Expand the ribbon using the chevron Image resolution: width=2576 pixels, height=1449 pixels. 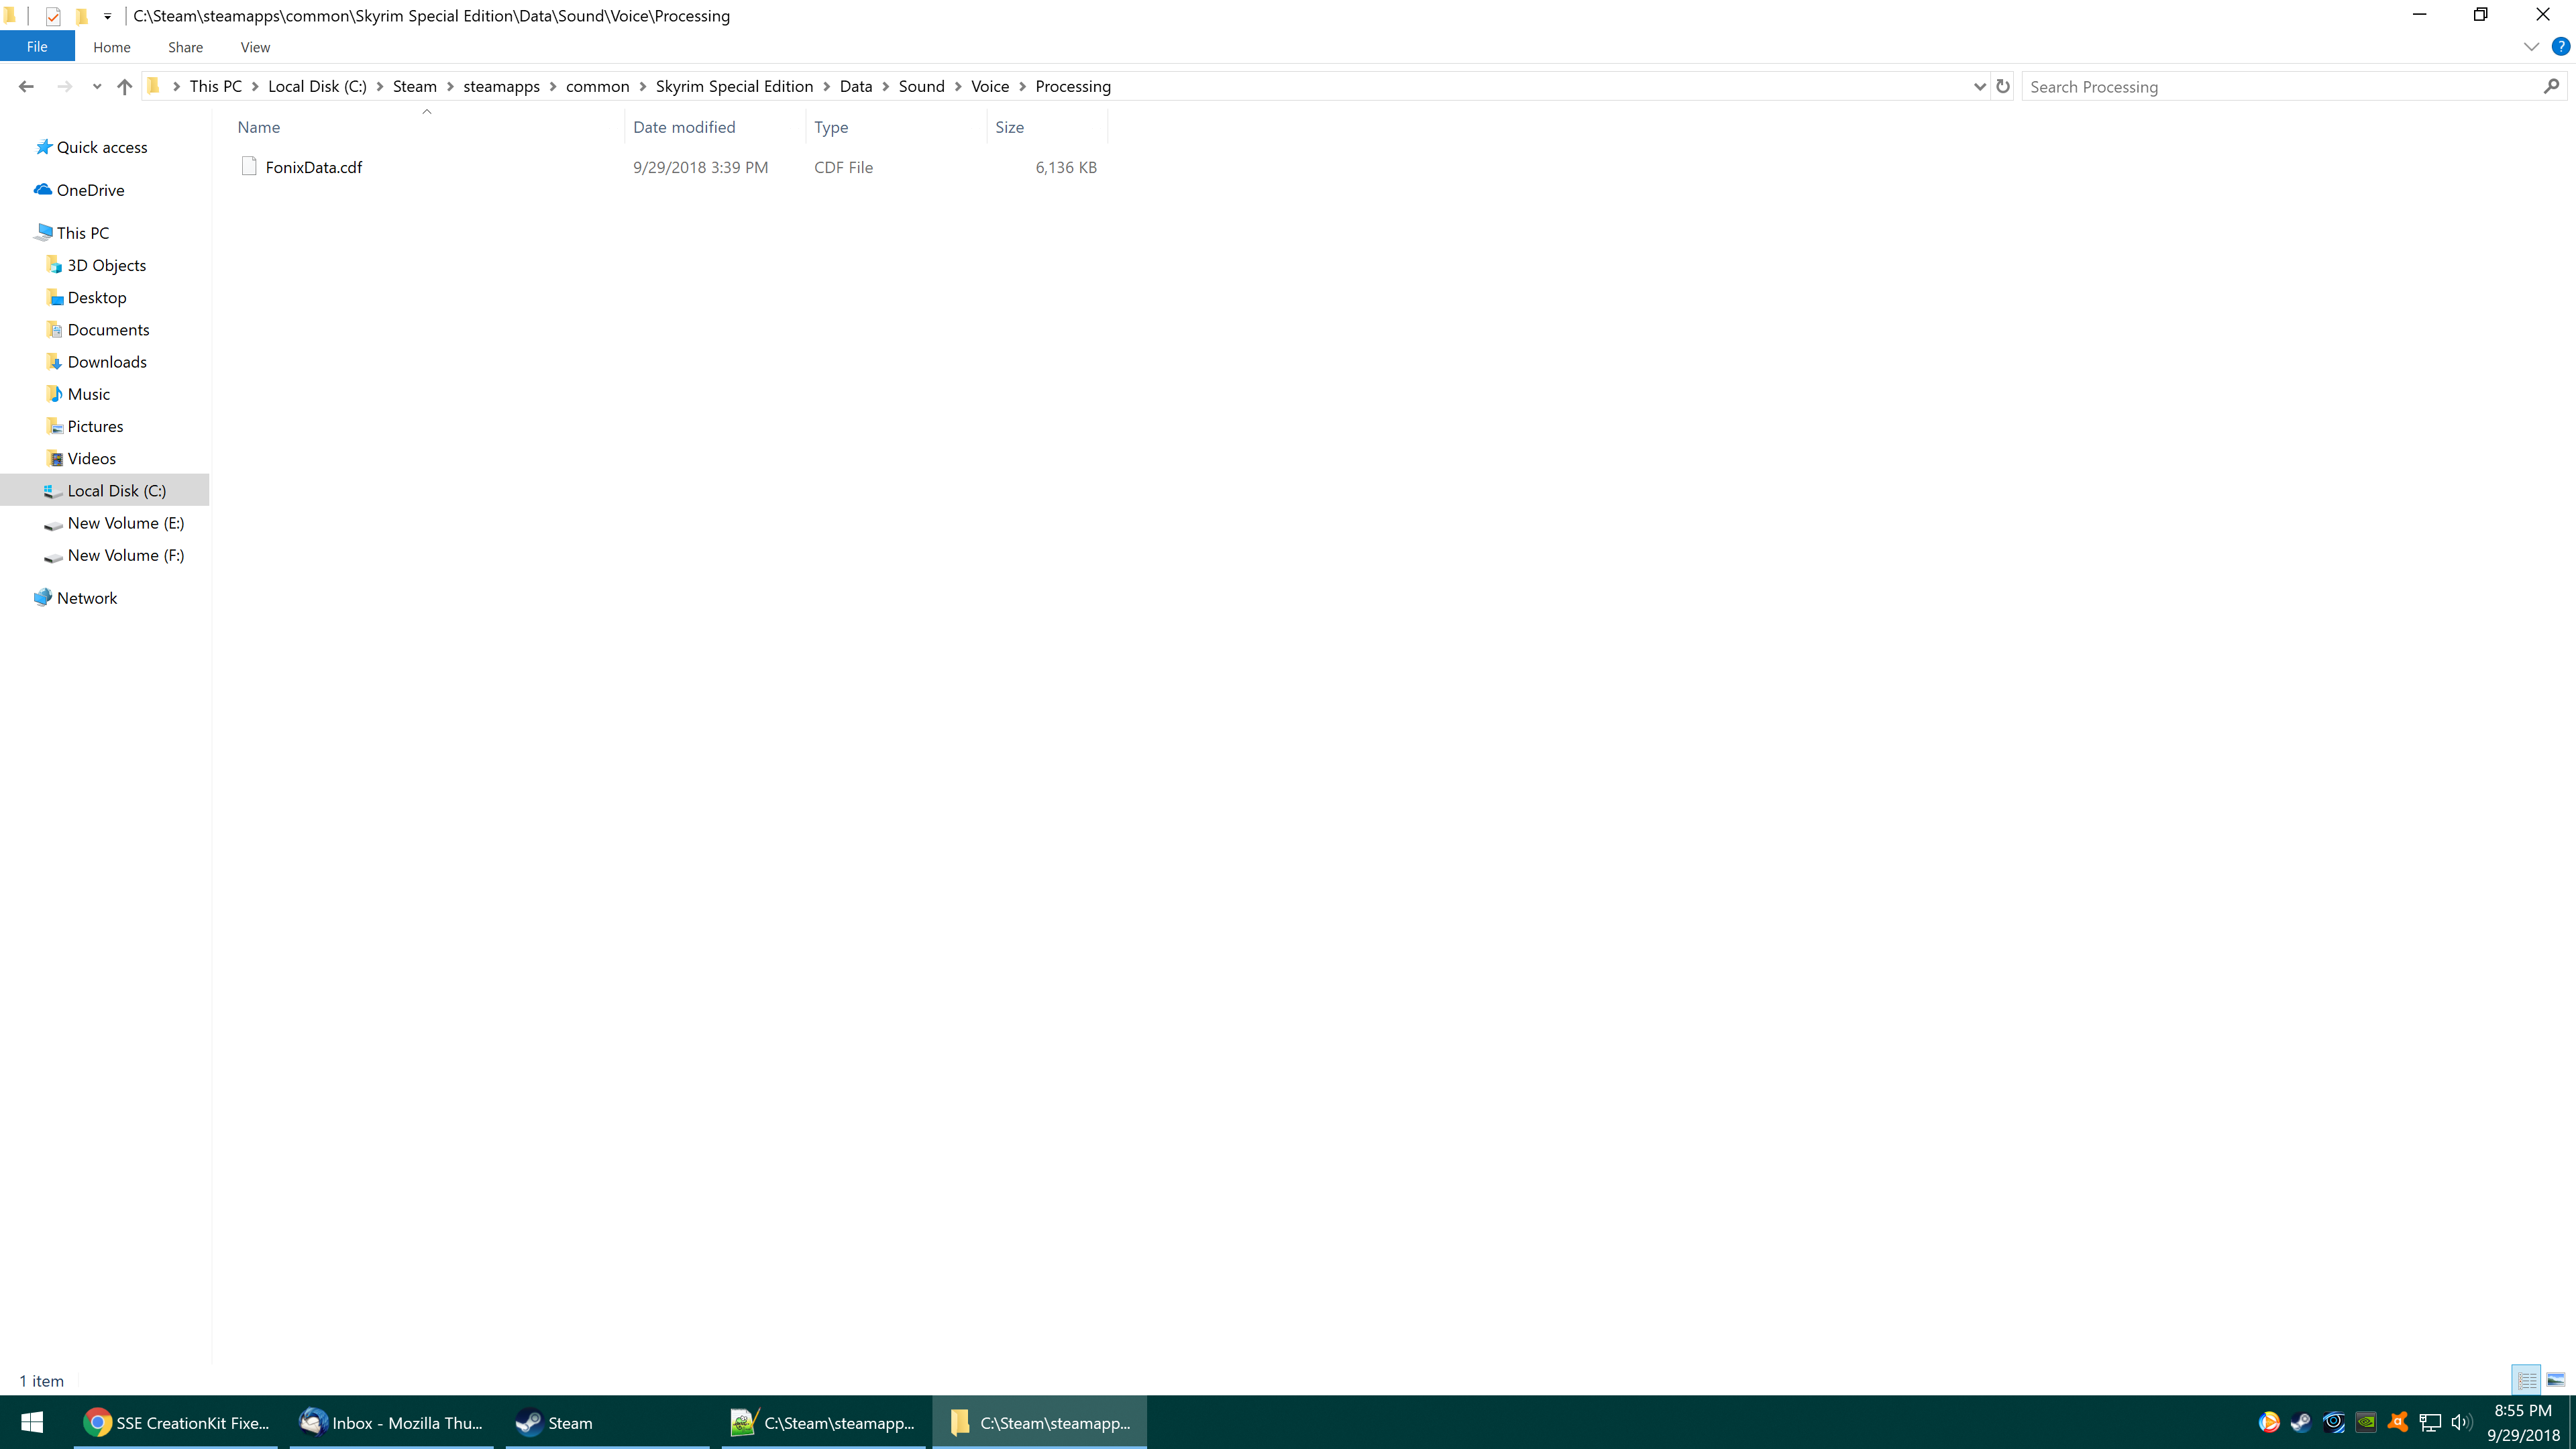[x=2530, y=46]
